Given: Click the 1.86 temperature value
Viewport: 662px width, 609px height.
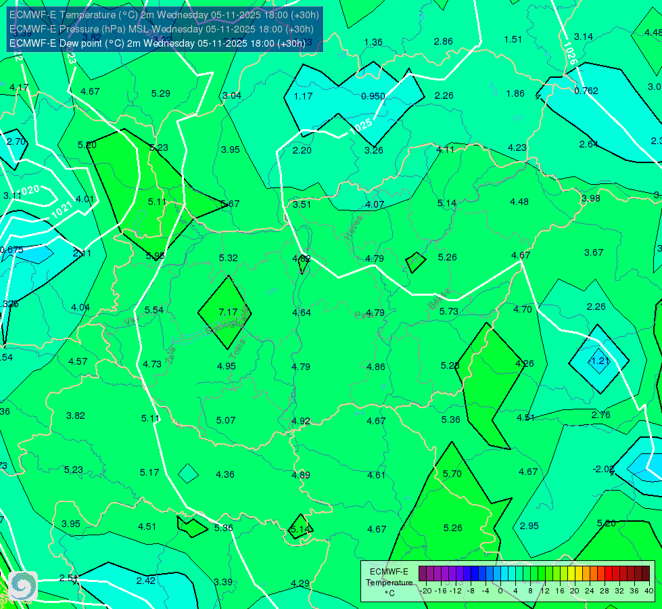Looking at the screenshot, I should point(515,93).
